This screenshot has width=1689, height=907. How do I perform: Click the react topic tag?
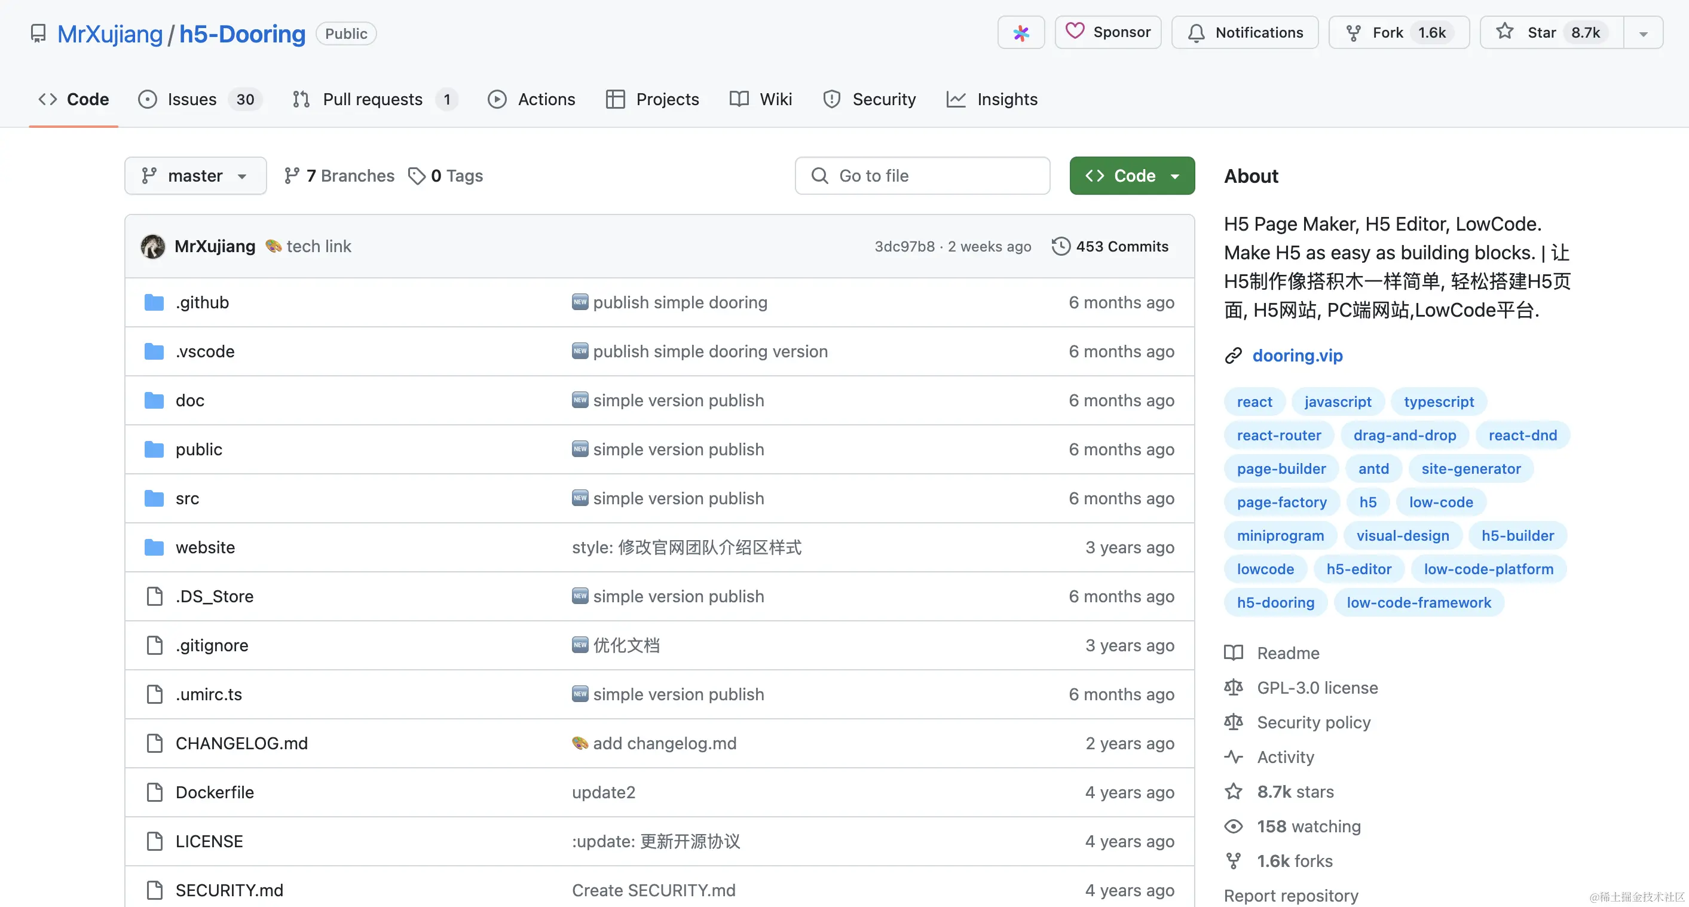[x=1254, y=402]
